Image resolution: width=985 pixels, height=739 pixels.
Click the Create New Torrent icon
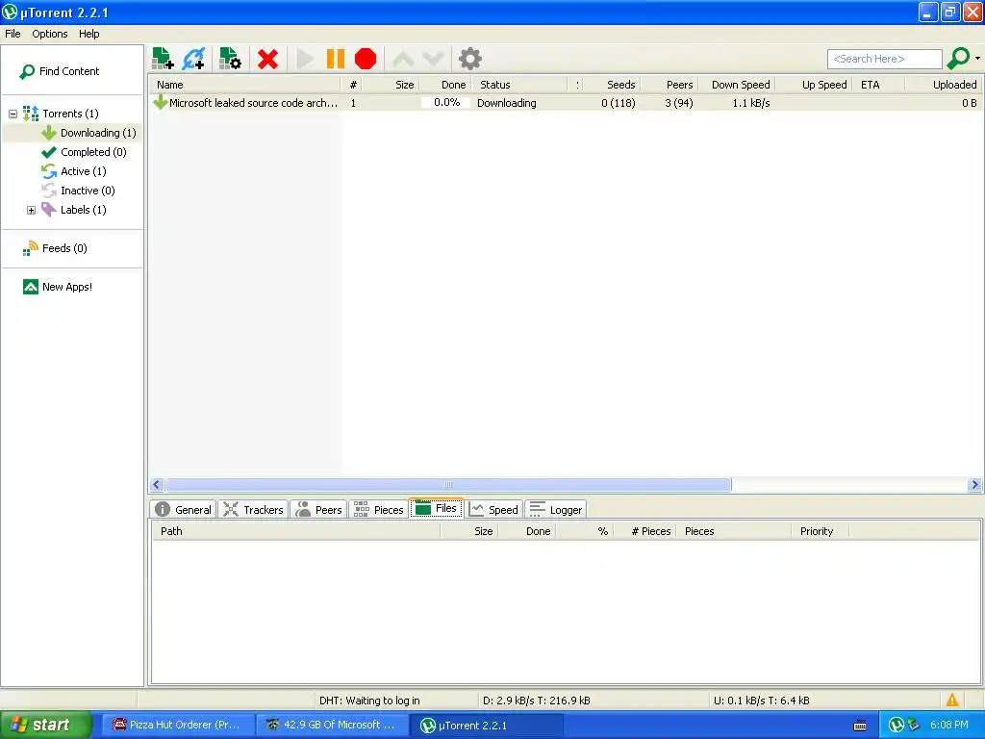click(x=230, y=59)
